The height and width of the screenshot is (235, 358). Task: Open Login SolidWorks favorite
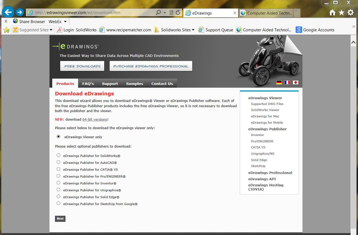point(76,30)
